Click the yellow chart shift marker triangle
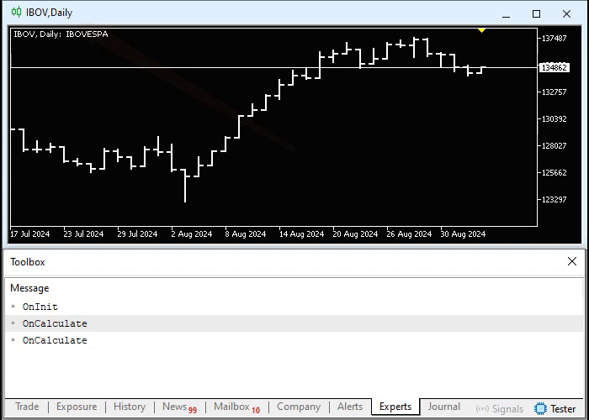Screen dimensions: 589x420 (481, 30)
